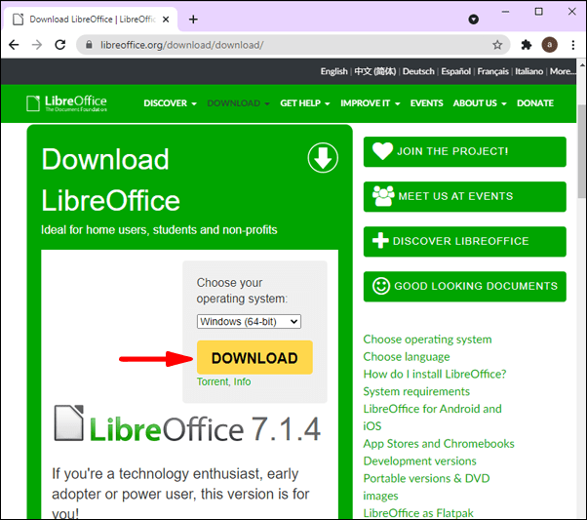Open Choose language link

407,357
